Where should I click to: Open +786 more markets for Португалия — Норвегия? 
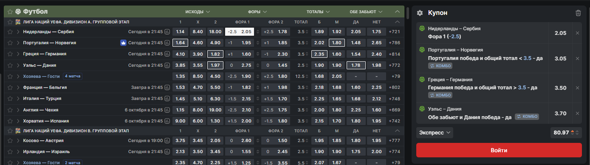394,43
